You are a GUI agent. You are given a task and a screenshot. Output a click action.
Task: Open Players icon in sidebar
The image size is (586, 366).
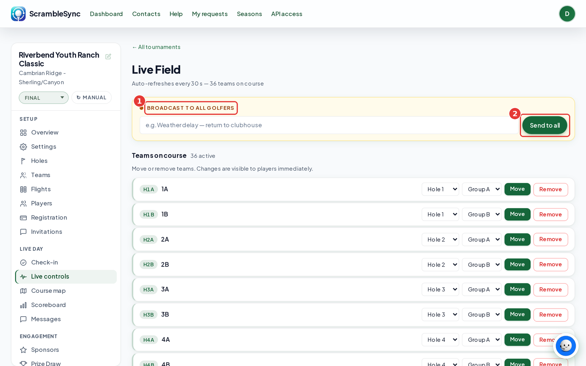tap(23, 203)
